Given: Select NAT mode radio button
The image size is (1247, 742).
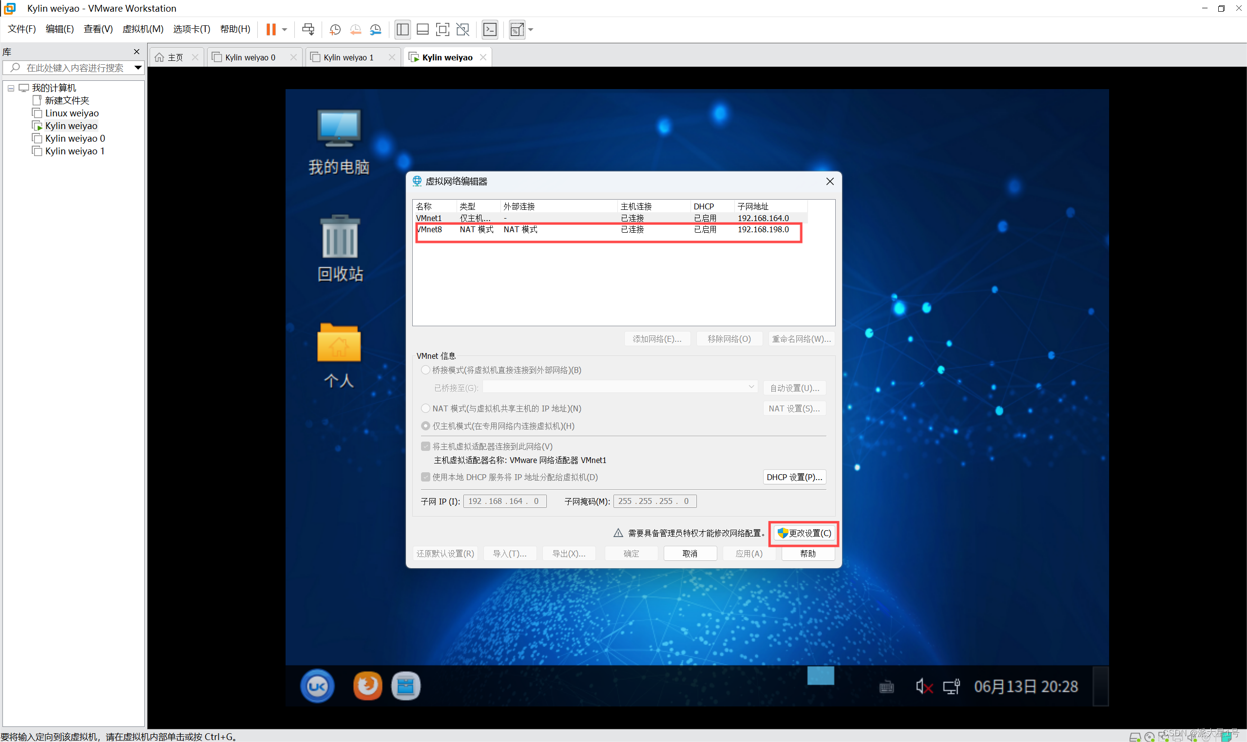Looking at the screenshot, I should tap(425, 408).
